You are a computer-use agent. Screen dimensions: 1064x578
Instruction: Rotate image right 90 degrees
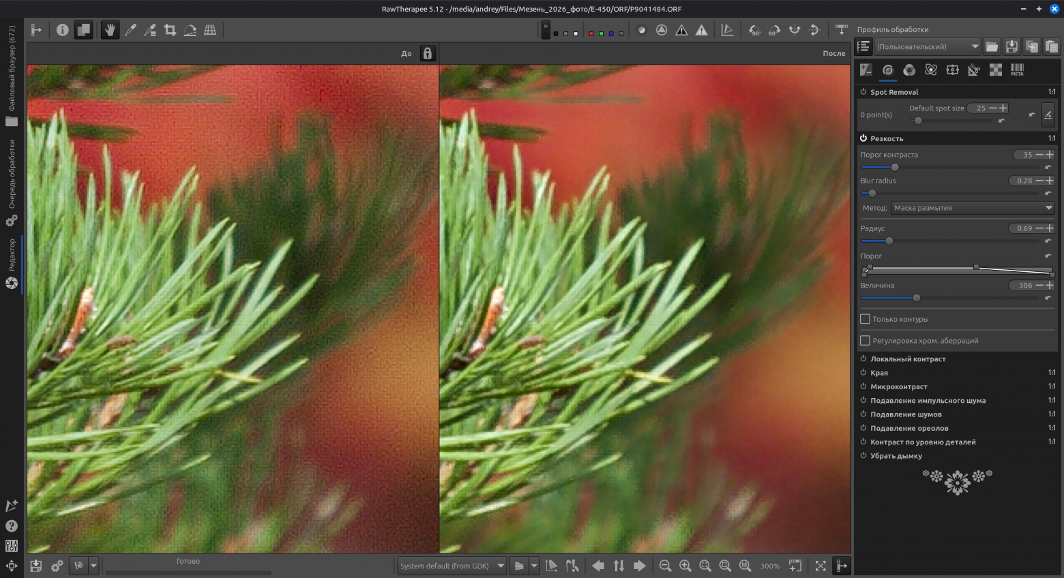(774, 30)
